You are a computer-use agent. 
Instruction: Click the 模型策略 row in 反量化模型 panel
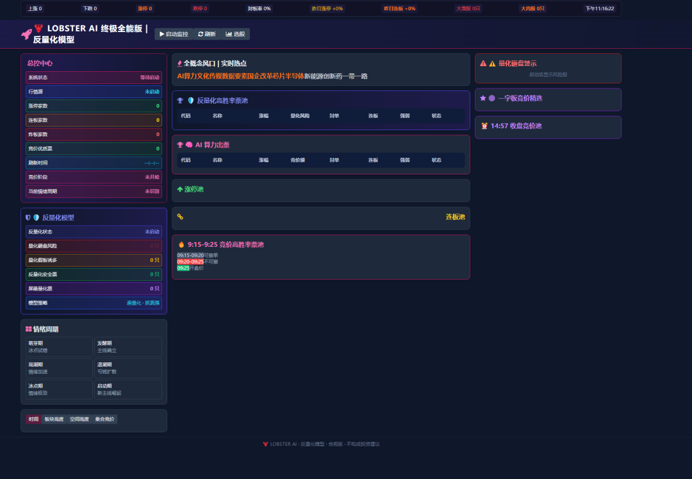pyautogui.click(x=94, y=303)
